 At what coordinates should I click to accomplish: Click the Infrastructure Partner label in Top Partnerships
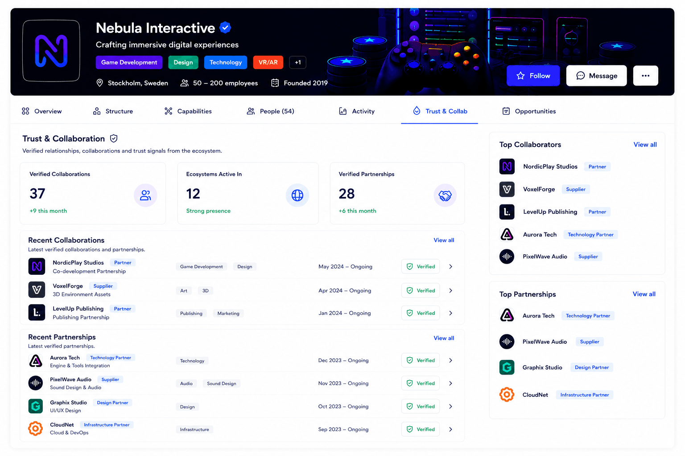pos(585,395)
